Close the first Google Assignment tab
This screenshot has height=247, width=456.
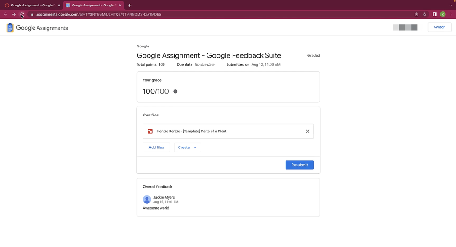(59, 5)
